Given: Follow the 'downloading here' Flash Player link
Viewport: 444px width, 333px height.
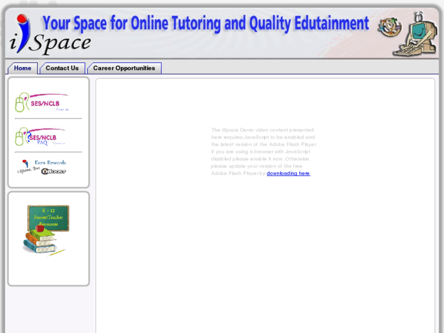Looking at the screenshot, I should pos(288,173).
